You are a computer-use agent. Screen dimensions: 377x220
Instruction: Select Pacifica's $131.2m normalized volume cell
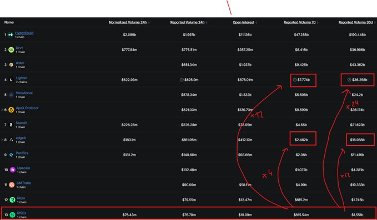(x=129, y=155)
